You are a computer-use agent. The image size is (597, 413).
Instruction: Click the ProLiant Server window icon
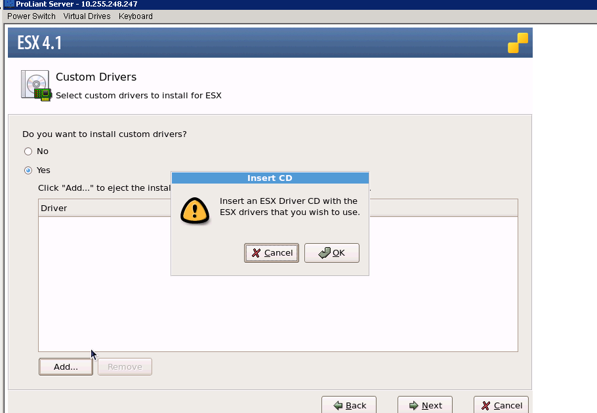click(9, 4)
